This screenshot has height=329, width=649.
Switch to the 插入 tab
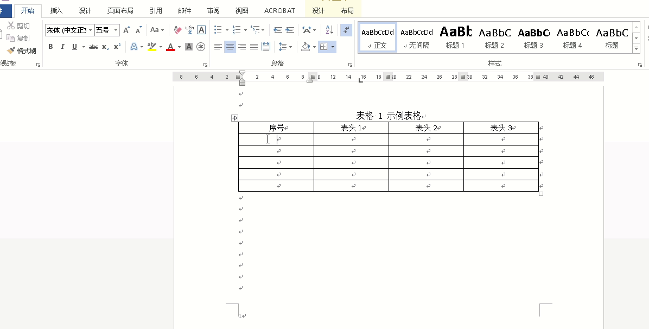[56, 11]
